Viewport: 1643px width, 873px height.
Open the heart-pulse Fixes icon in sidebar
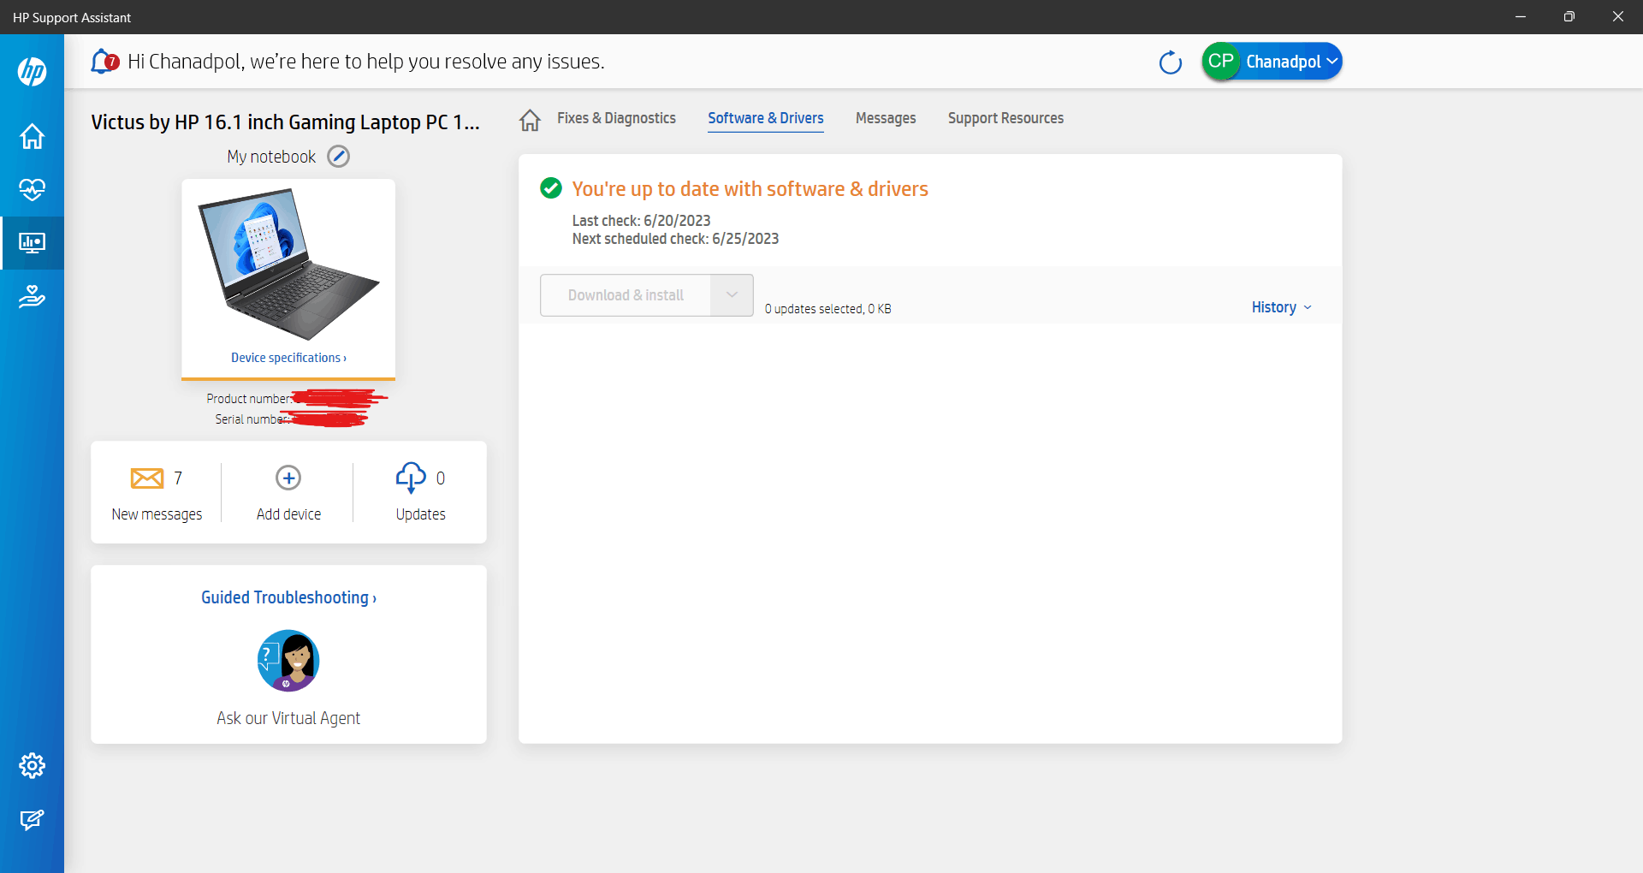pyautogui.click(x=32, y=189)
